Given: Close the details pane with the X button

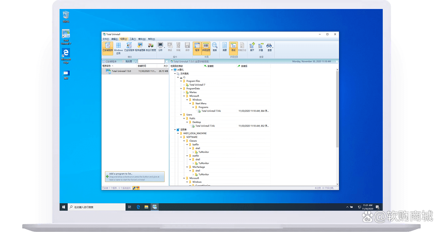Looking at the screenshot, I should click(337, 61).
